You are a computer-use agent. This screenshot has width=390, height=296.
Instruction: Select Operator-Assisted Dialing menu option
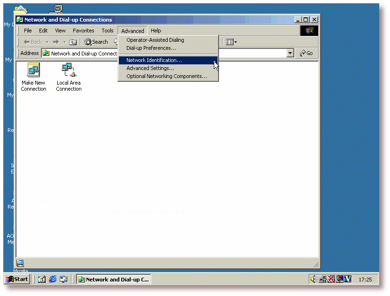coord(155,40)
